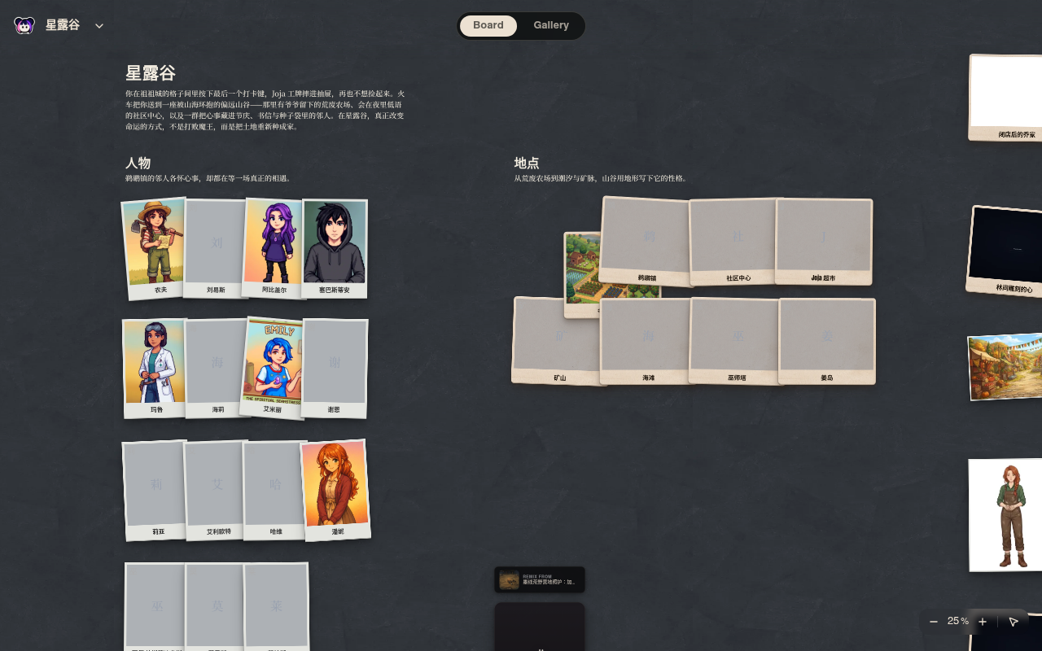
Task: Open the 海莉 character card
Action: point(217,368)
